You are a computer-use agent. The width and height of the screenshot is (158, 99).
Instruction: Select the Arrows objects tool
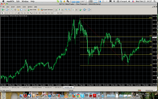pos(31,13)
